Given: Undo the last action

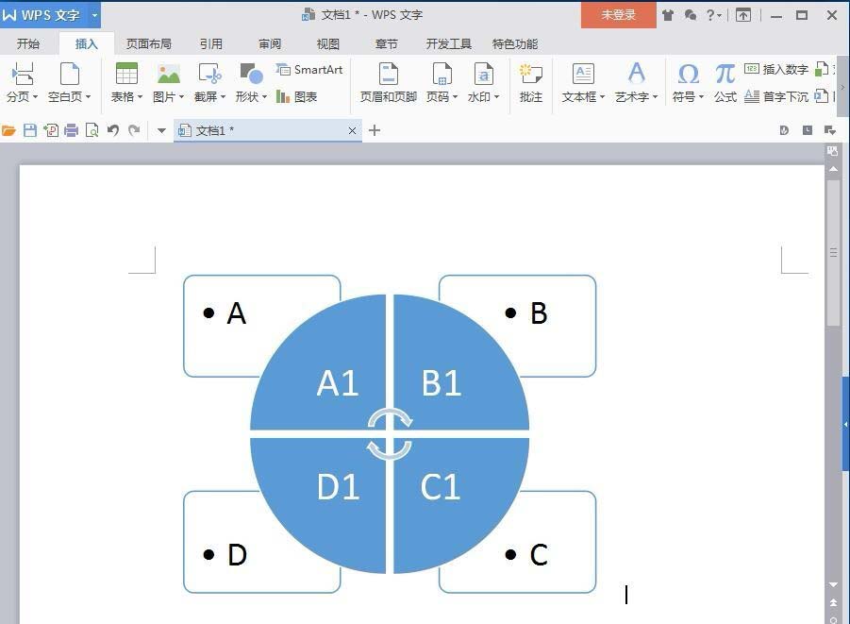Looking at the screenshot, I should coord(113,130).
